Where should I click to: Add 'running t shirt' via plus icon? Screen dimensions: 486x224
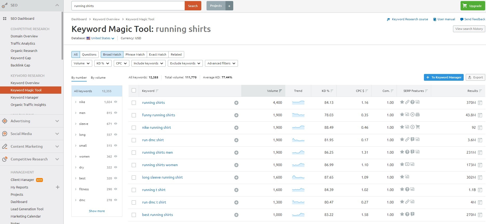click(x=236, y=190)
